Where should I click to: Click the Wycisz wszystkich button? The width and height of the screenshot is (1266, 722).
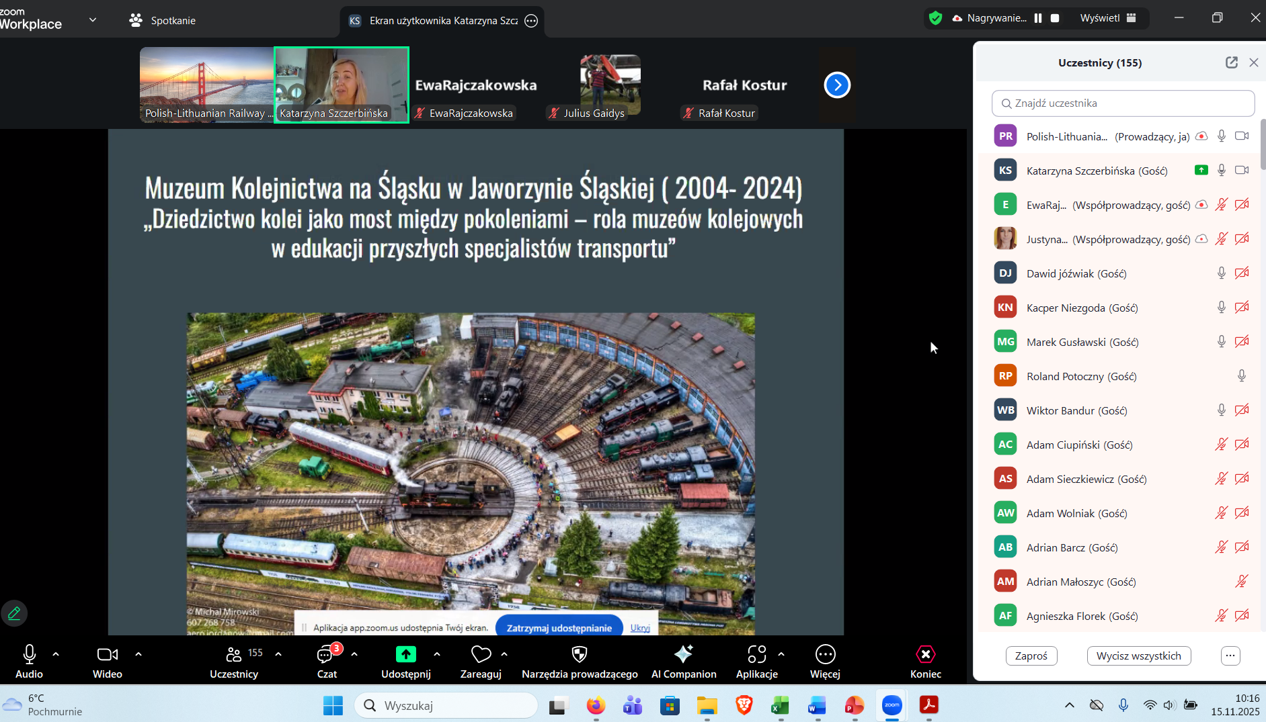click(x=1138, y=656)
